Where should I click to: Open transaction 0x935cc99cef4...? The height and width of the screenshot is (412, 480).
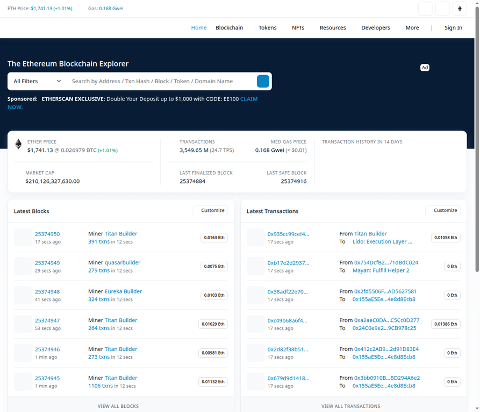(x=288, y=234)
